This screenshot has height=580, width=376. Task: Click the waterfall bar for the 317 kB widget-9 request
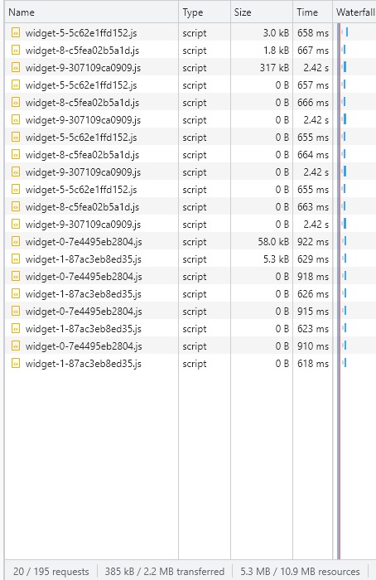tap(345, 67)
